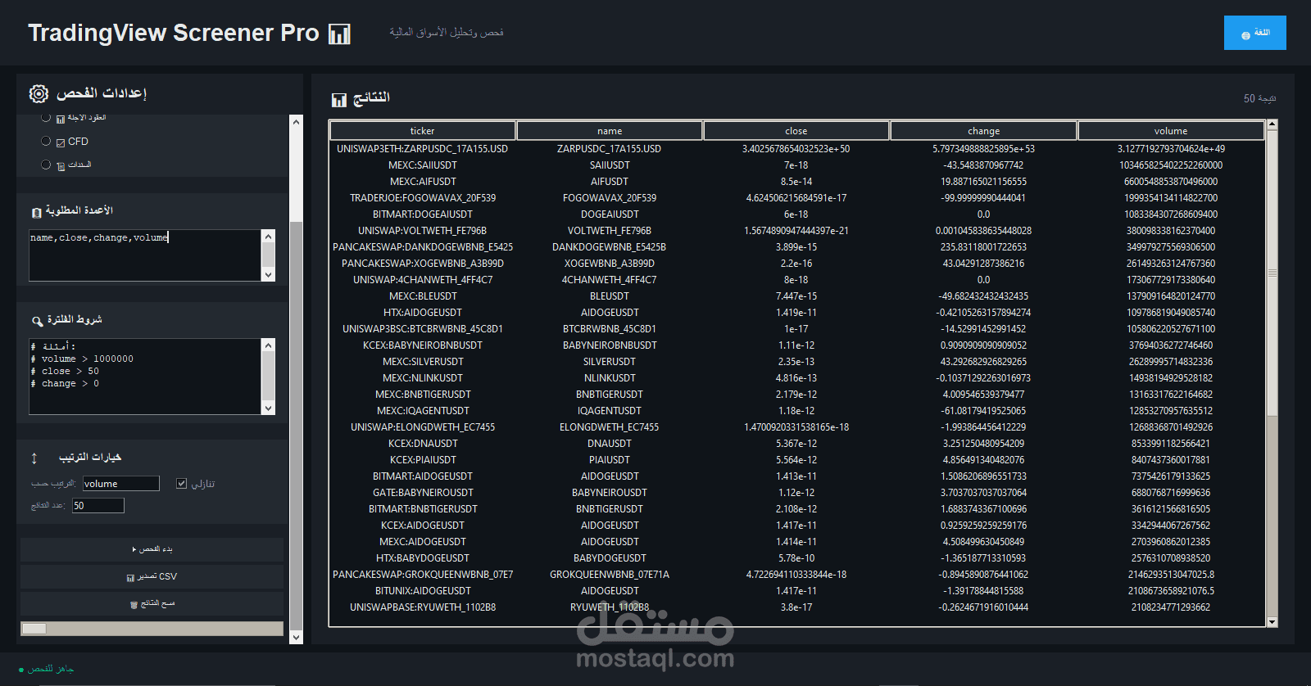Click the chart icon beside CFD option

click(61, 142)
